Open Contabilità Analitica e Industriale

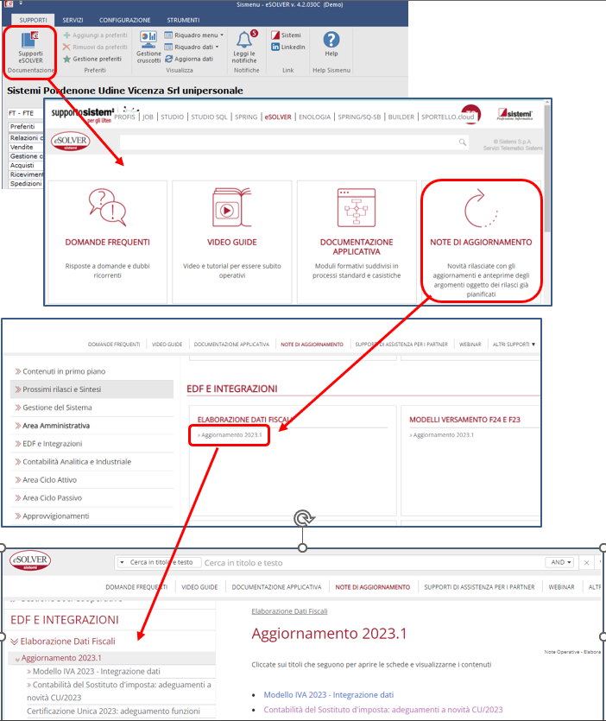77,462
